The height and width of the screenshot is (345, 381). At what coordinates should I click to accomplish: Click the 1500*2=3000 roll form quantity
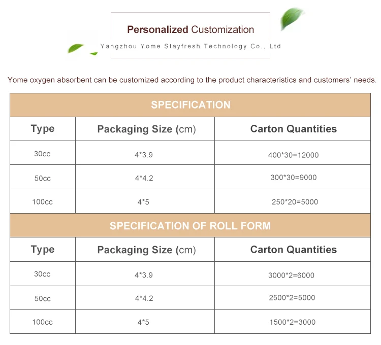292,322
